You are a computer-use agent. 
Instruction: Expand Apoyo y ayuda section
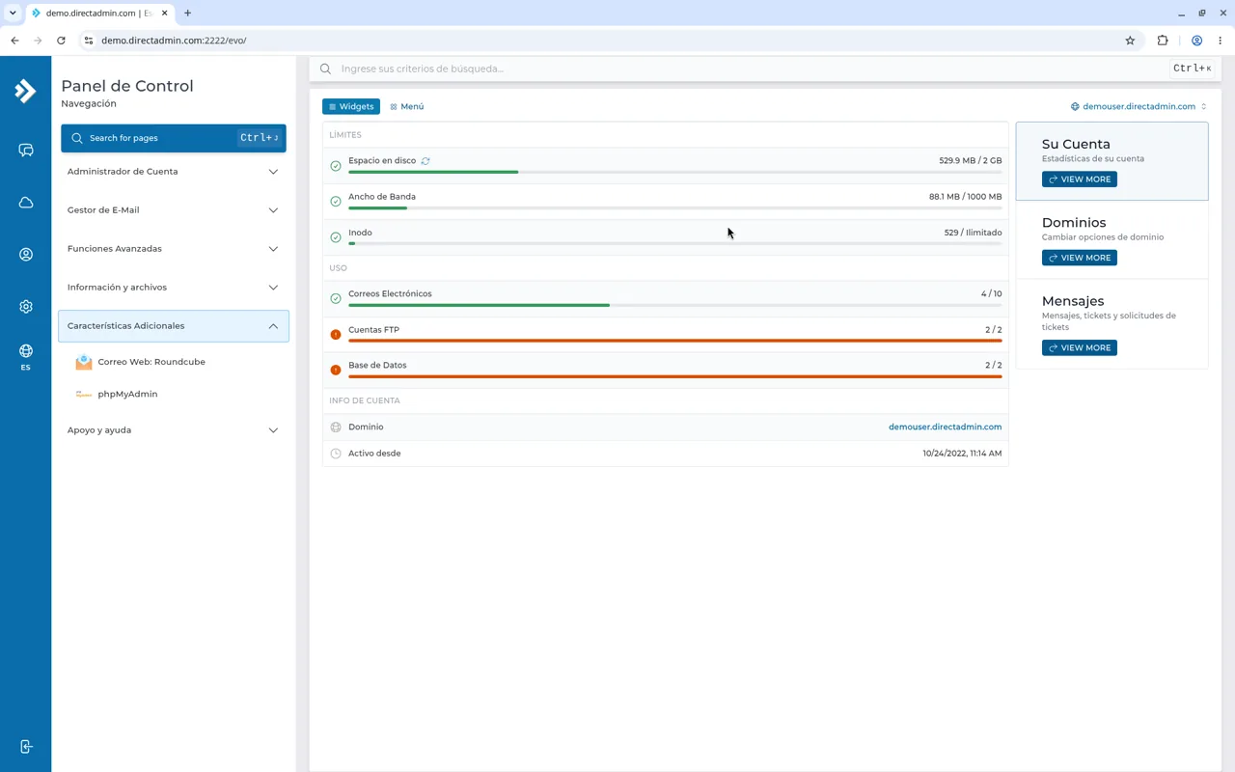[x=174, y=430]
